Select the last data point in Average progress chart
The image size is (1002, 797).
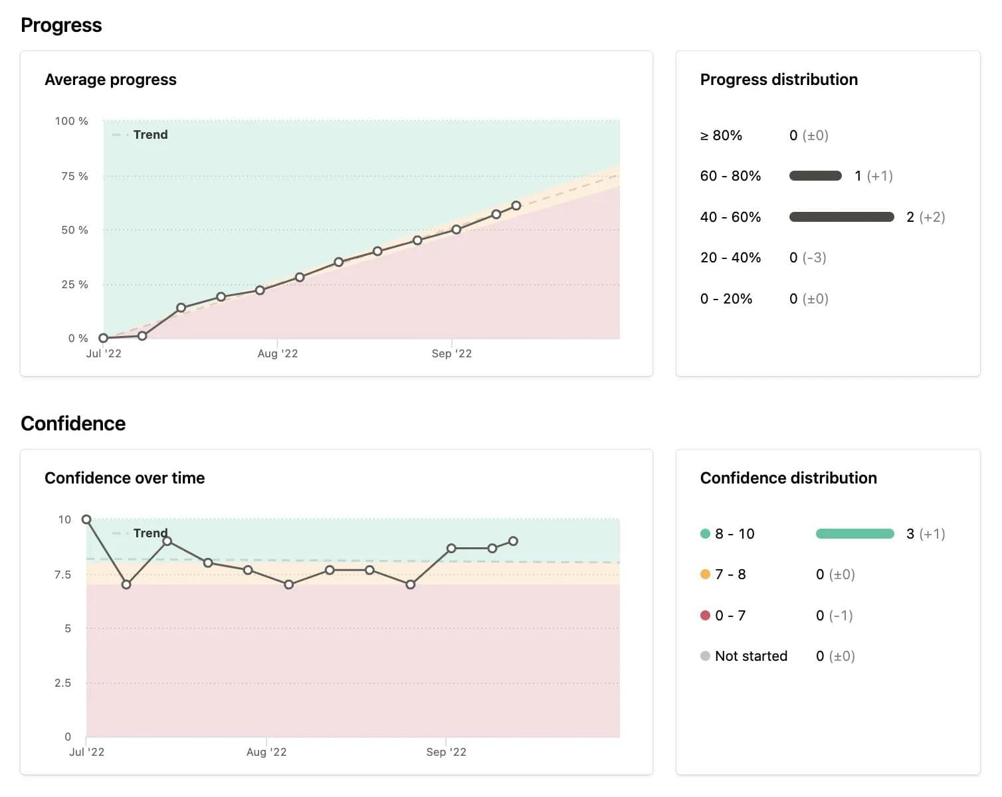pos(517,206)
